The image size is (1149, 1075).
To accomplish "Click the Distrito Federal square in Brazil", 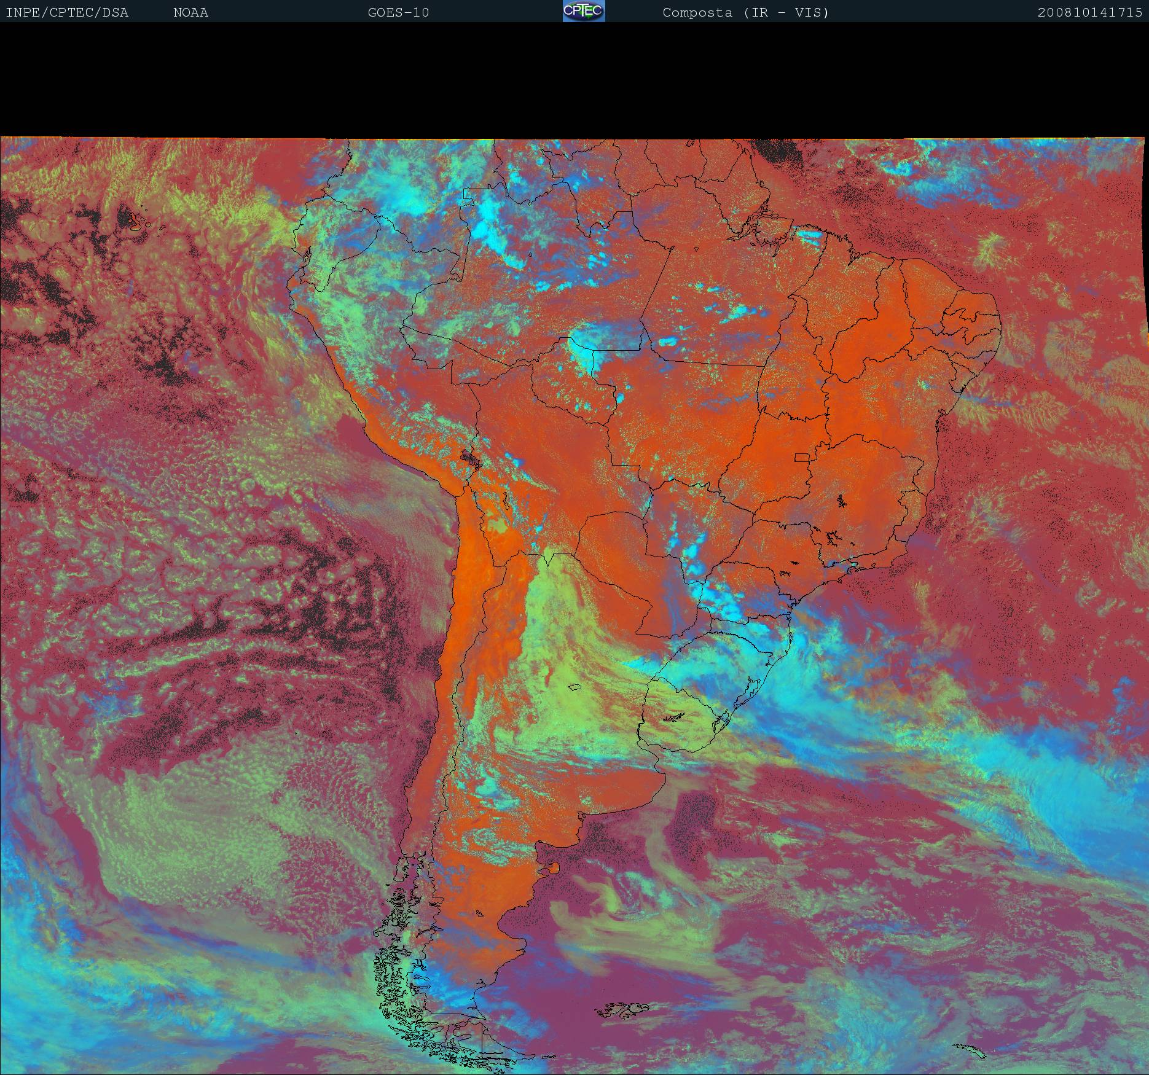I will [802, 457].
